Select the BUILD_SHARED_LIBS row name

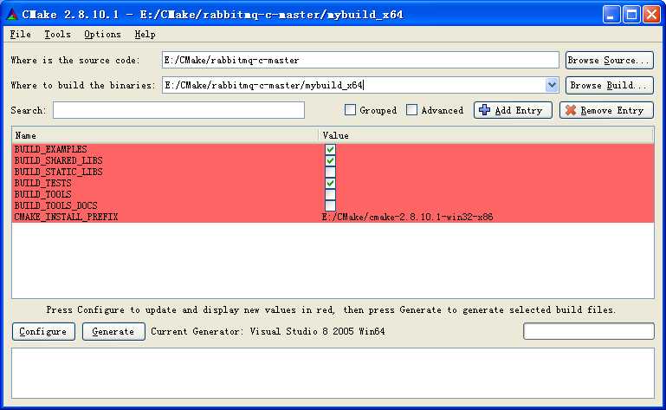click(x=58, y=160)
